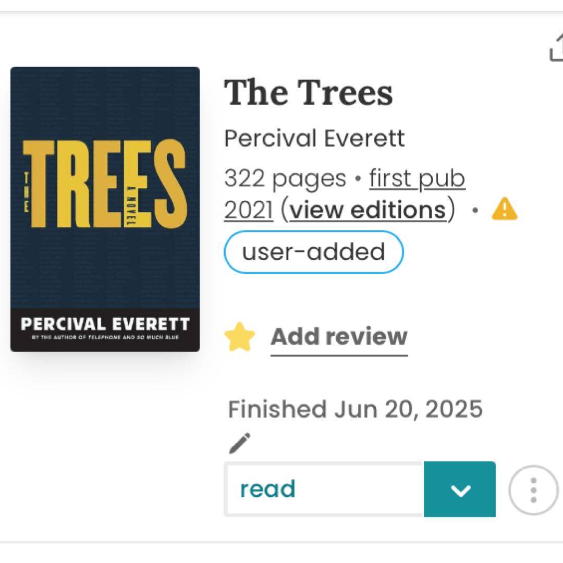Tap the share icon at top right
The width and height of the screenshot is (563, 563).
click(x=557, y=47)
